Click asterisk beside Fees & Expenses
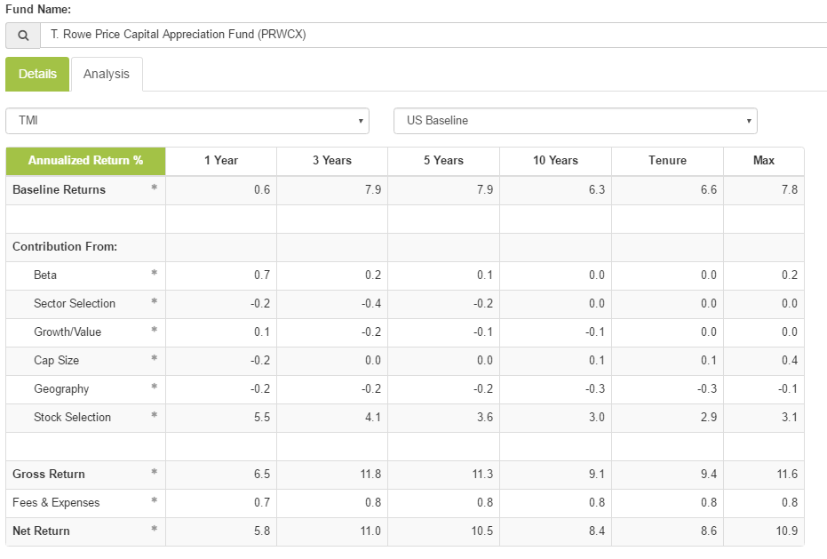 [x=155, y=501]
